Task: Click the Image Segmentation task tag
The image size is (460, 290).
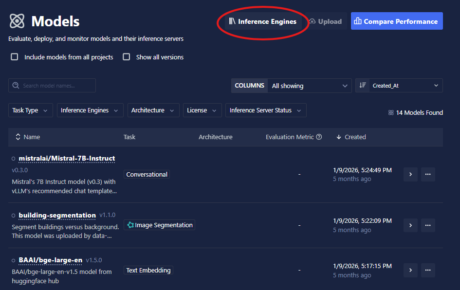Action: coord(159,225)
